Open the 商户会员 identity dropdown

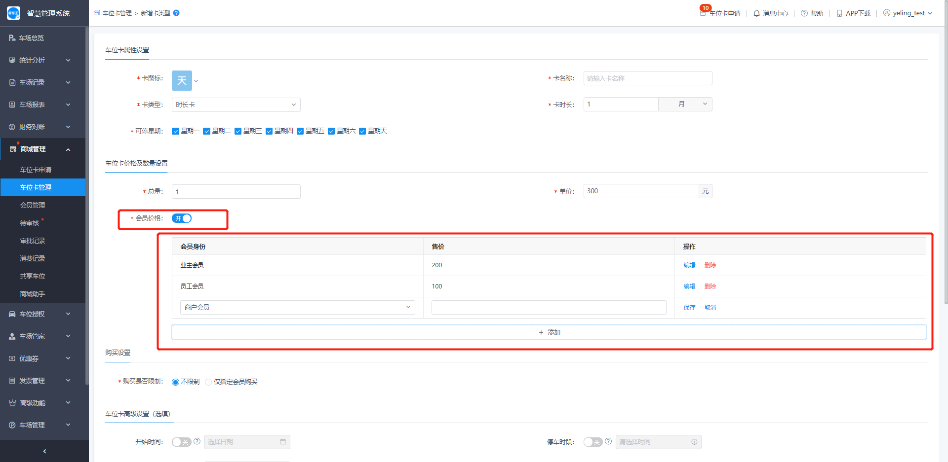point(297,307)
